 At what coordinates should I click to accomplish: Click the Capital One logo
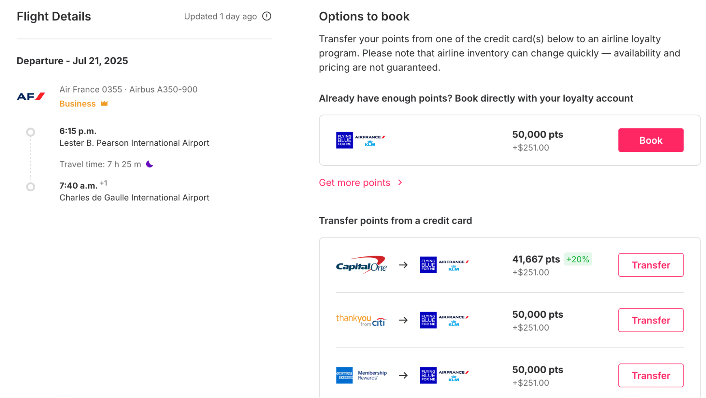[361, 265]
